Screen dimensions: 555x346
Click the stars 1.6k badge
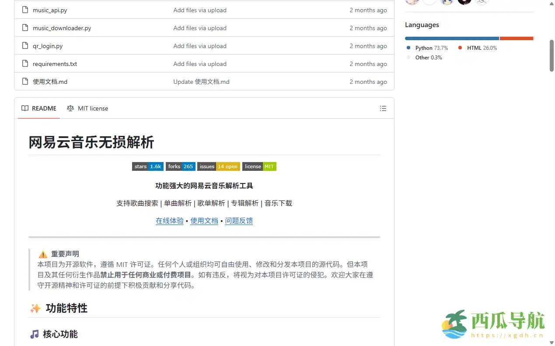click(147, 166)
